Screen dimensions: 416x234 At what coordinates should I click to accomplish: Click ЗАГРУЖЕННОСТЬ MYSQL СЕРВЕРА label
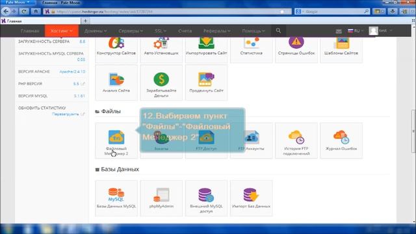pyautogui.click(x=51, y=53)
